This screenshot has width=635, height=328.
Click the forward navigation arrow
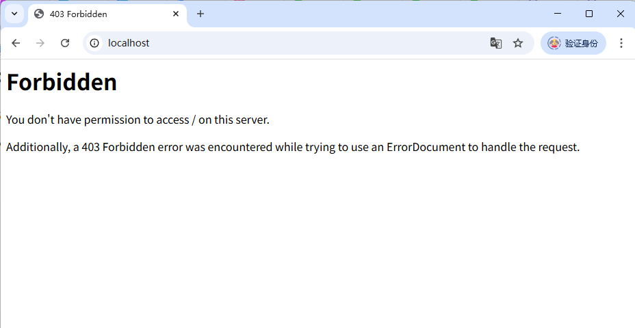pyautogui.click(x=40, y=43)
